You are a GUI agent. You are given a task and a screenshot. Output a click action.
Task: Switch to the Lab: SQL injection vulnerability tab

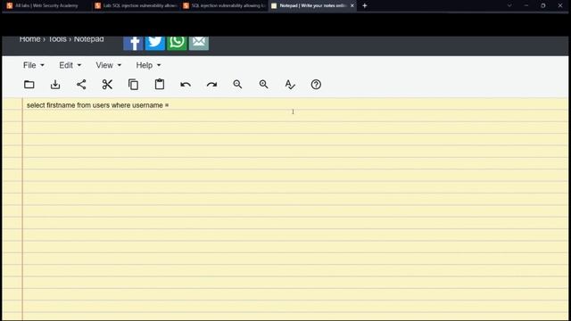pyautogui.click(x=136, y=6)
